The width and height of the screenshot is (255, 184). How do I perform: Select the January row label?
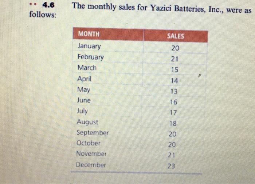[x=89, y=46]
